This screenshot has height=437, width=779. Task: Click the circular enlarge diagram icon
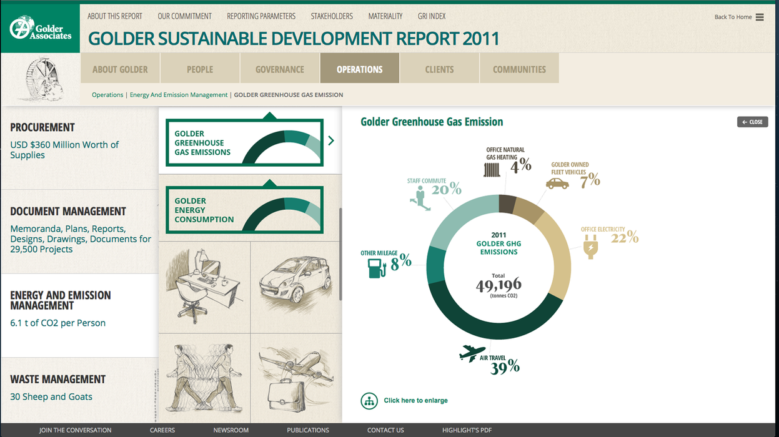coord(369,401)
